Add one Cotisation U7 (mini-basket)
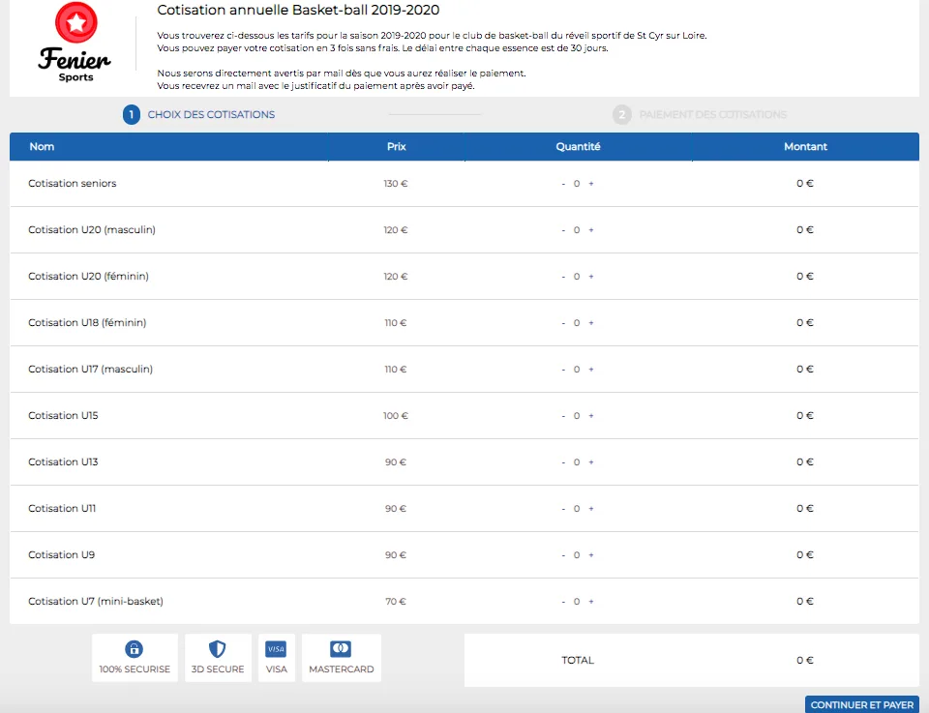Screen dimensions: 929x713 pos(590,601)
